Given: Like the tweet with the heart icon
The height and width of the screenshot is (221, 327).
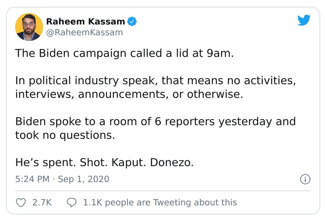Looking at the screenshot, I should [20, 202].
